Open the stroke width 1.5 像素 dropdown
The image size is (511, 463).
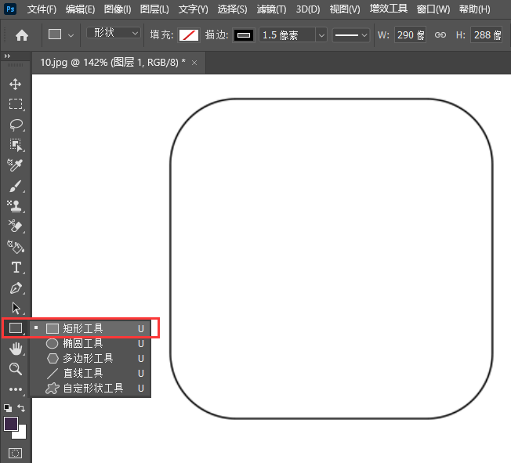pos(321,35)
